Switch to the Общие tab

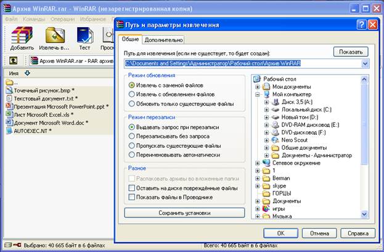tap(130, 39)
